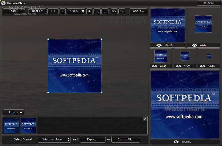
Task: Click the selected Softpedia image on canvas
Action: (x=75, y=66)
